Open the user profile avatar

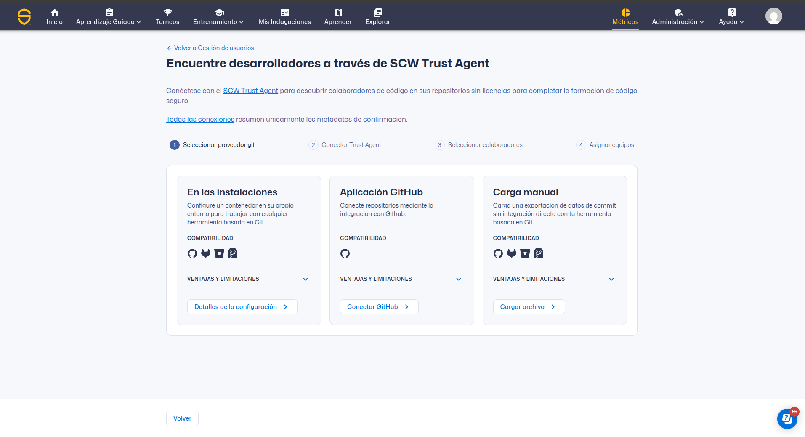773,16
